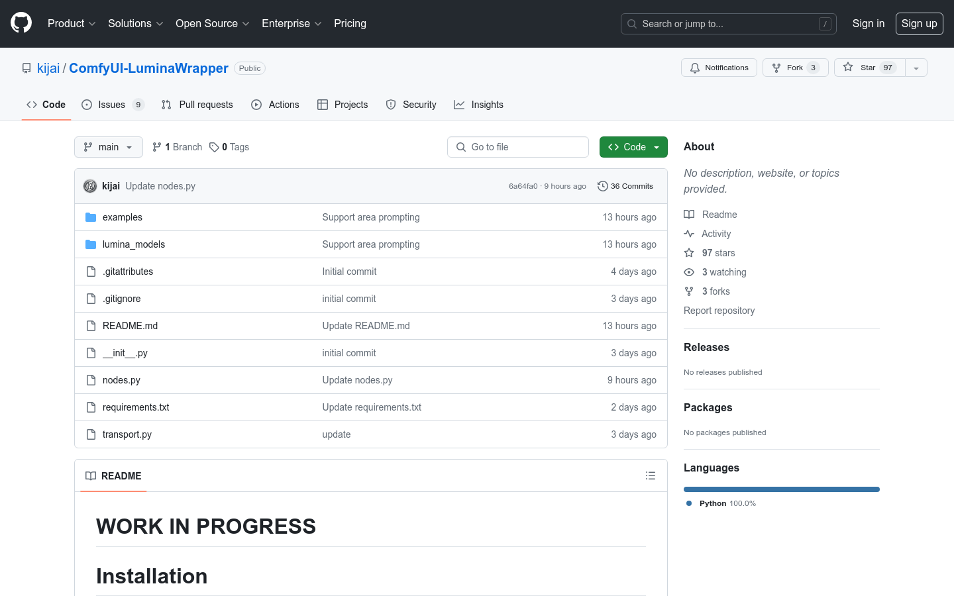This screenshot has width=954, height=596.
Task: Open the 'Update requirements.txt' commit message
Action: (x=372, y=407)
